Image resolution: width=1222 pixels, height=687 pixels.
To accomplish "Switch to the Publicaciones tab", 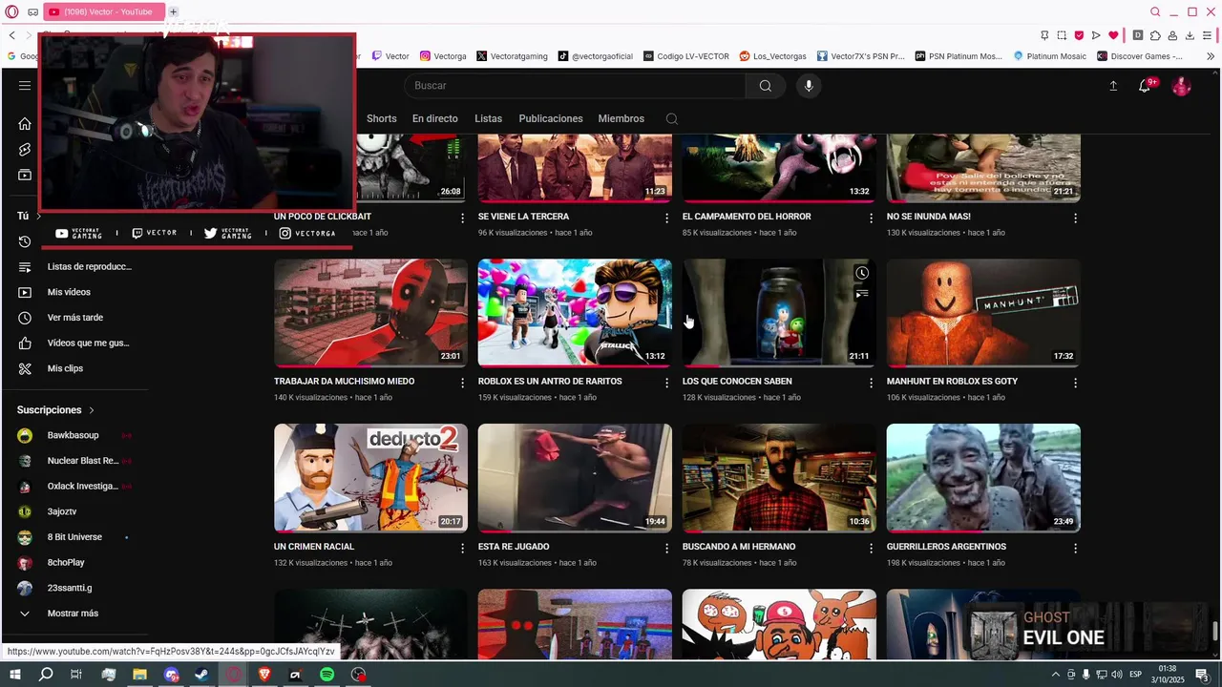I will pos(551,119).
